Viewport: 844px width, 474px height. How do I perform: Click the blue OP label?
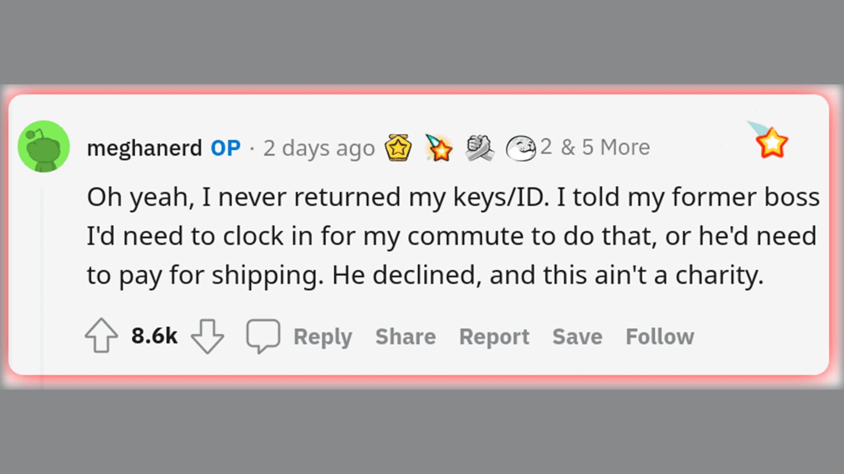[226, 148]
